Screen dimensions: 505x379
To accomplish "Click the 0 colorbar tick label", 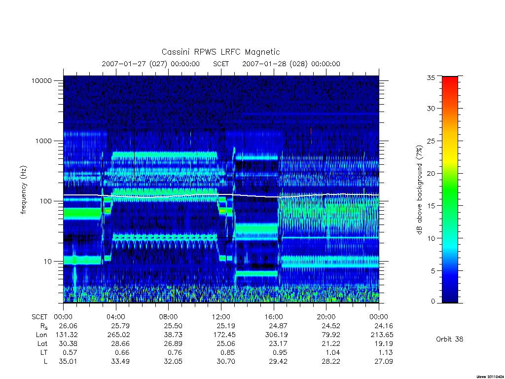I will pyautogui.click(x=433, y=302).
